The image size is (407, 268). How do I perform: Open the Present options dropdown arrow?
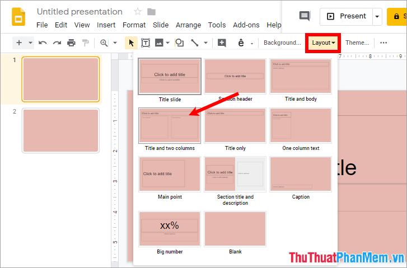377,16
